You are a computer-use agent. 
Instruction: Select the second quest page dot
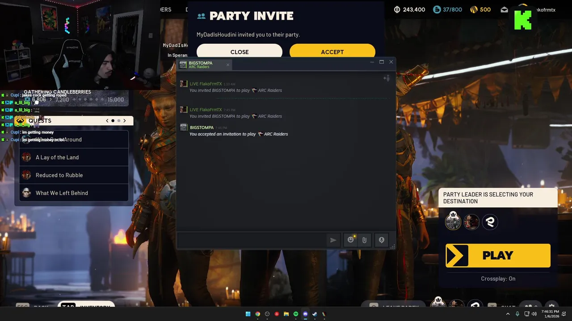click(119, 121)
